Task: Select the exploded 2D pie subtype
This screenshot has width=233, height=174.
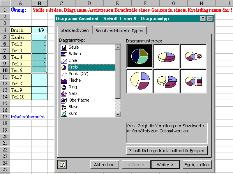Action: 139,81
